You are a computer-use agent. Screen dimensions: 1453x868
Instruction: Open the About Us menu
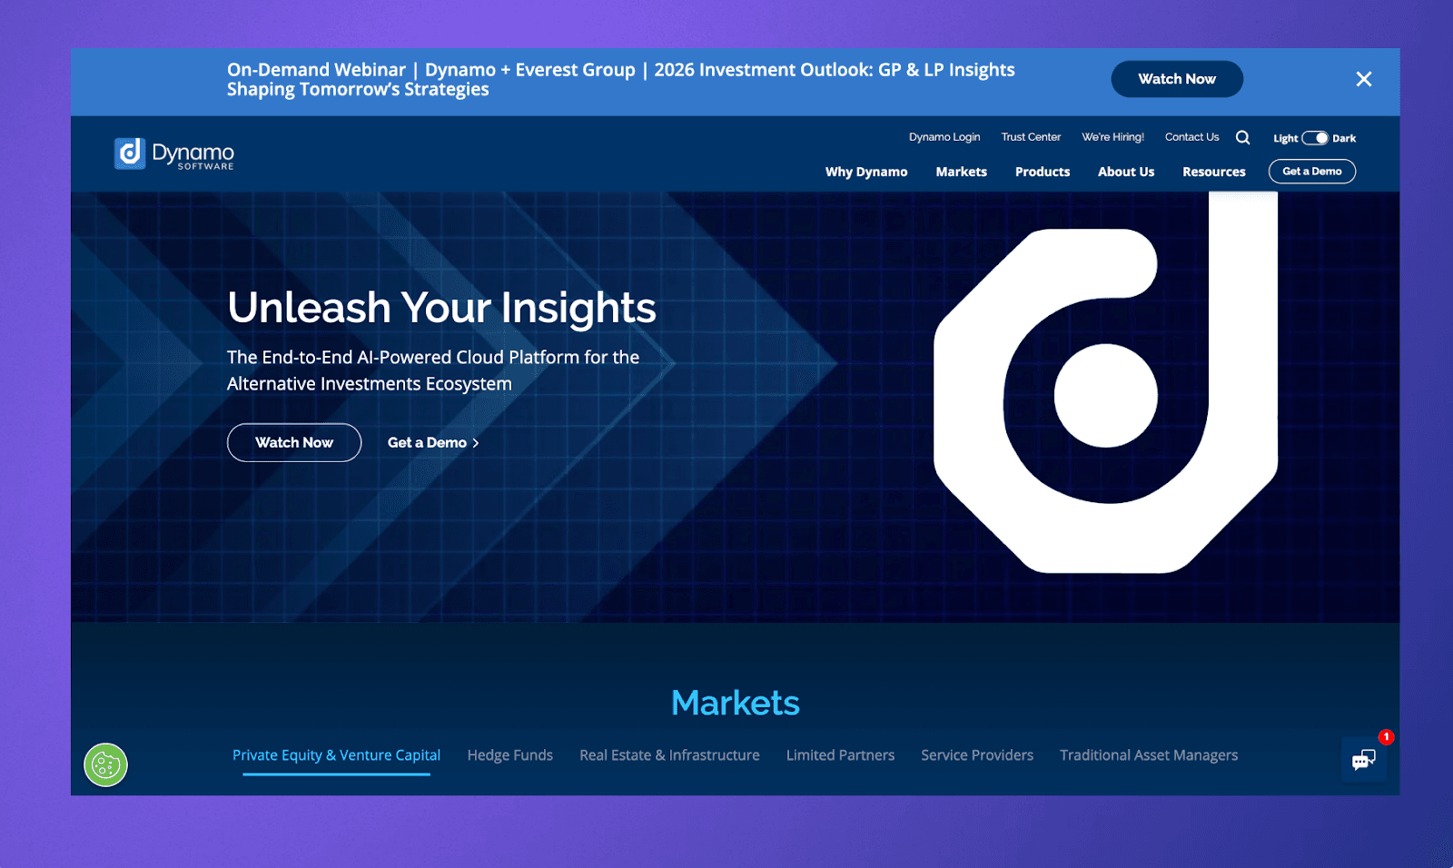point(1126,172)
